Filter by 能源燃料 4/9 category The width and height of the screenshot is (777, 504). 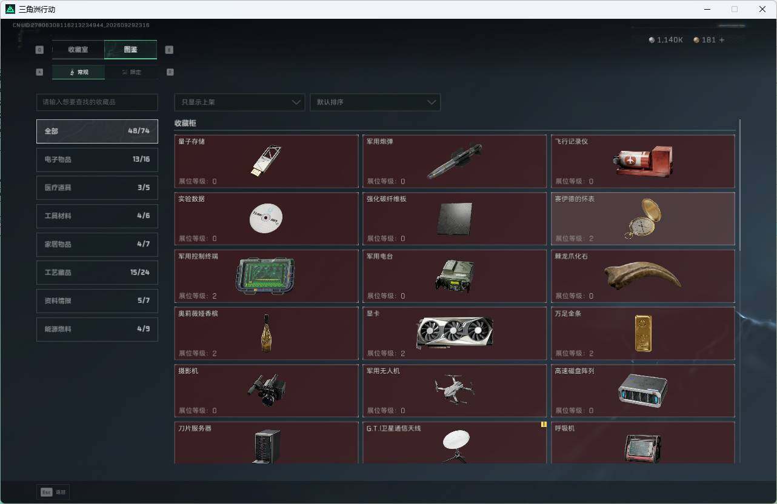(x=97, y=329)
